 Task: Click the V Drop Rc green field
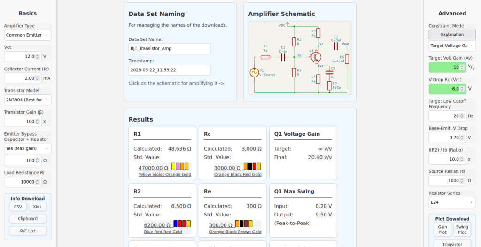pos(447,89)
